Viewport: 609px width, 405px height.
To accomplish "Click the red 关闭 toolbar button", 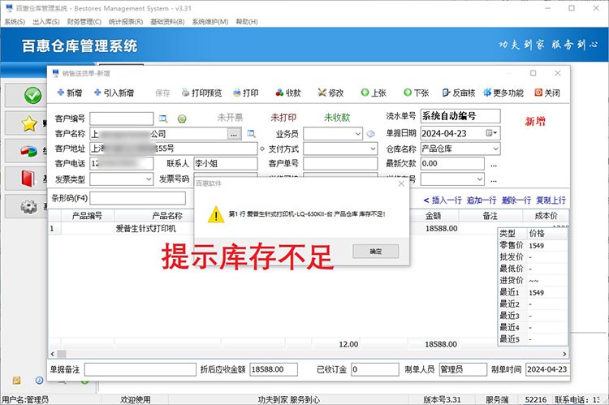I will click(547, 93).
